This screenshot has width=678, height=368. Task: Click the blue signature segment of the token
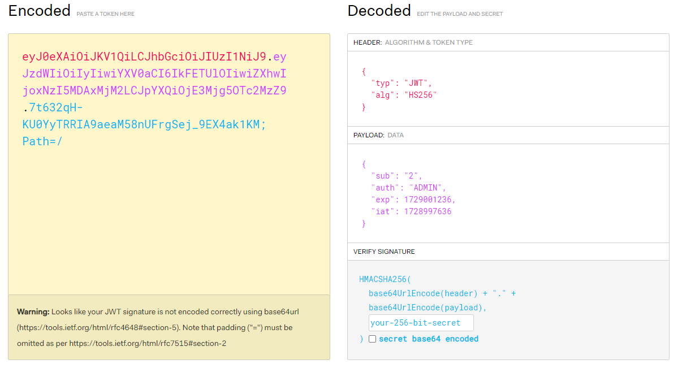pos(144,124)
